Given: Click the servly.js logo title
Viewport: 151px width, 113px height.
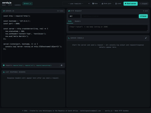Looking at the screenshot, I should pos(7,3).
